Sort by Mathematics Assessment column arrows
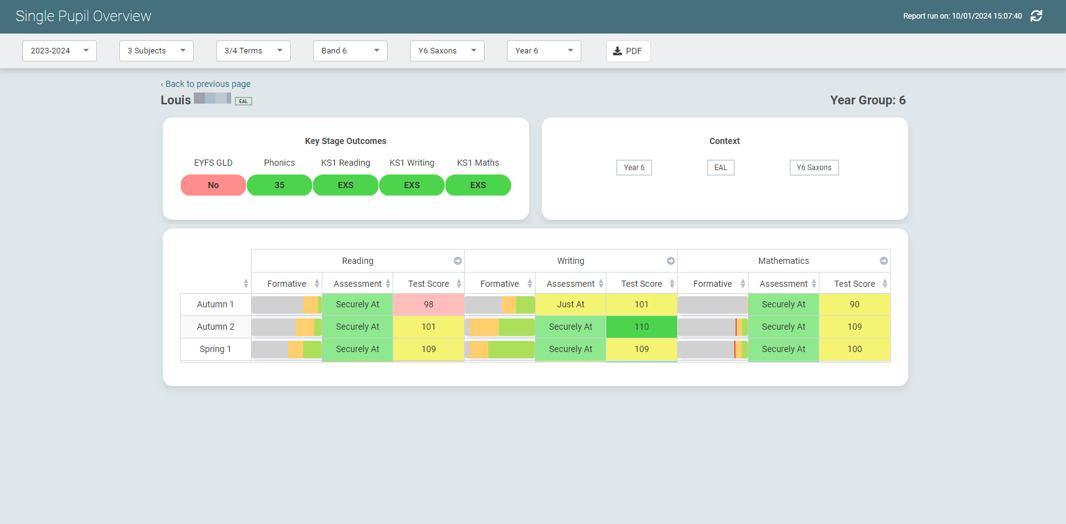This screenshot has height=524, width=1066. coord(814,284)
